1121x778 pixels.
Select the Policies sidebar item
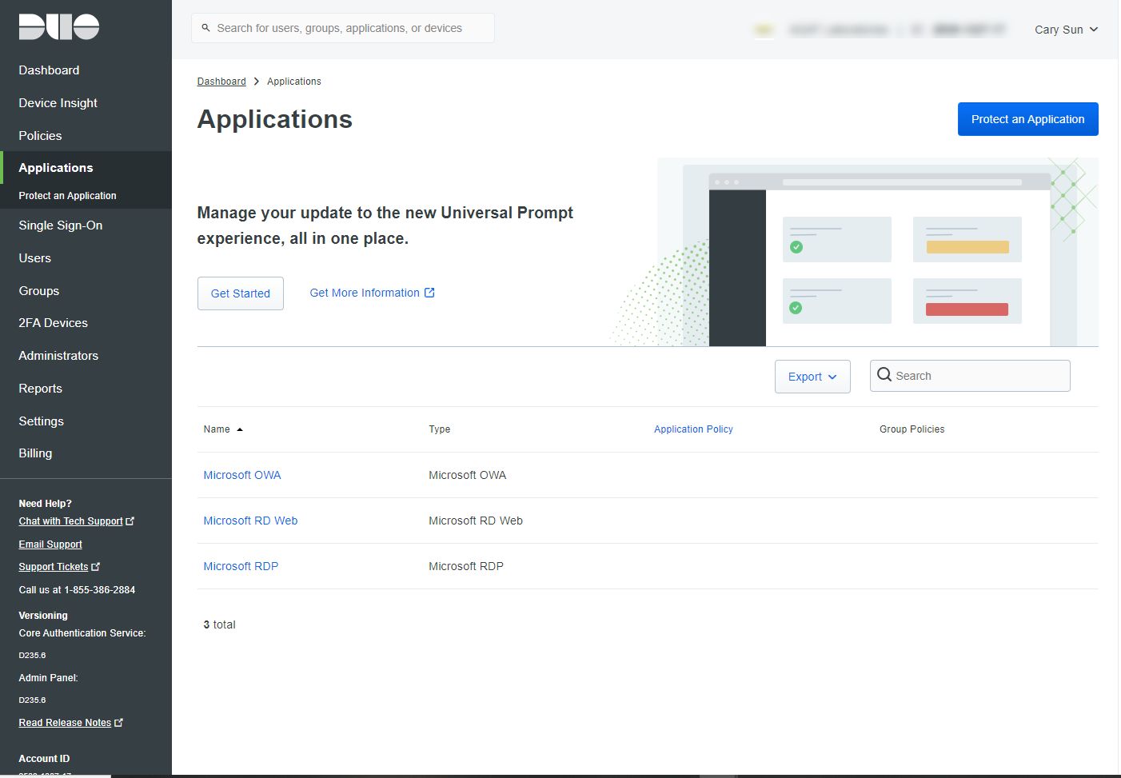pyautogui.click(x=40, y=136)
